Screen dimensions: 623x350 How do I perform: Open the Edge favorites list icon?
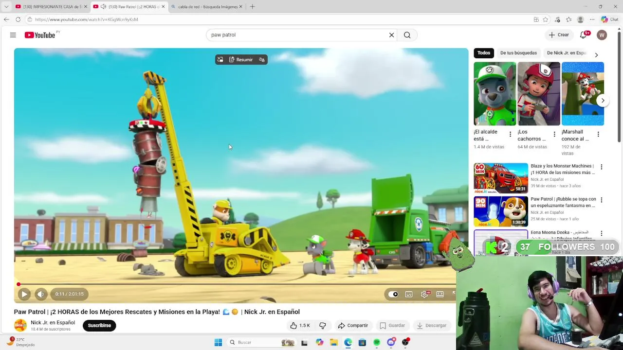tap(569, 19)
